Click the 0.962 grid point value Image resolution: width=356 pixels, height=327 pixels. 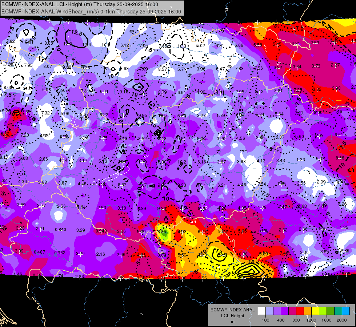pyautogui.click(x=60, y=253)
